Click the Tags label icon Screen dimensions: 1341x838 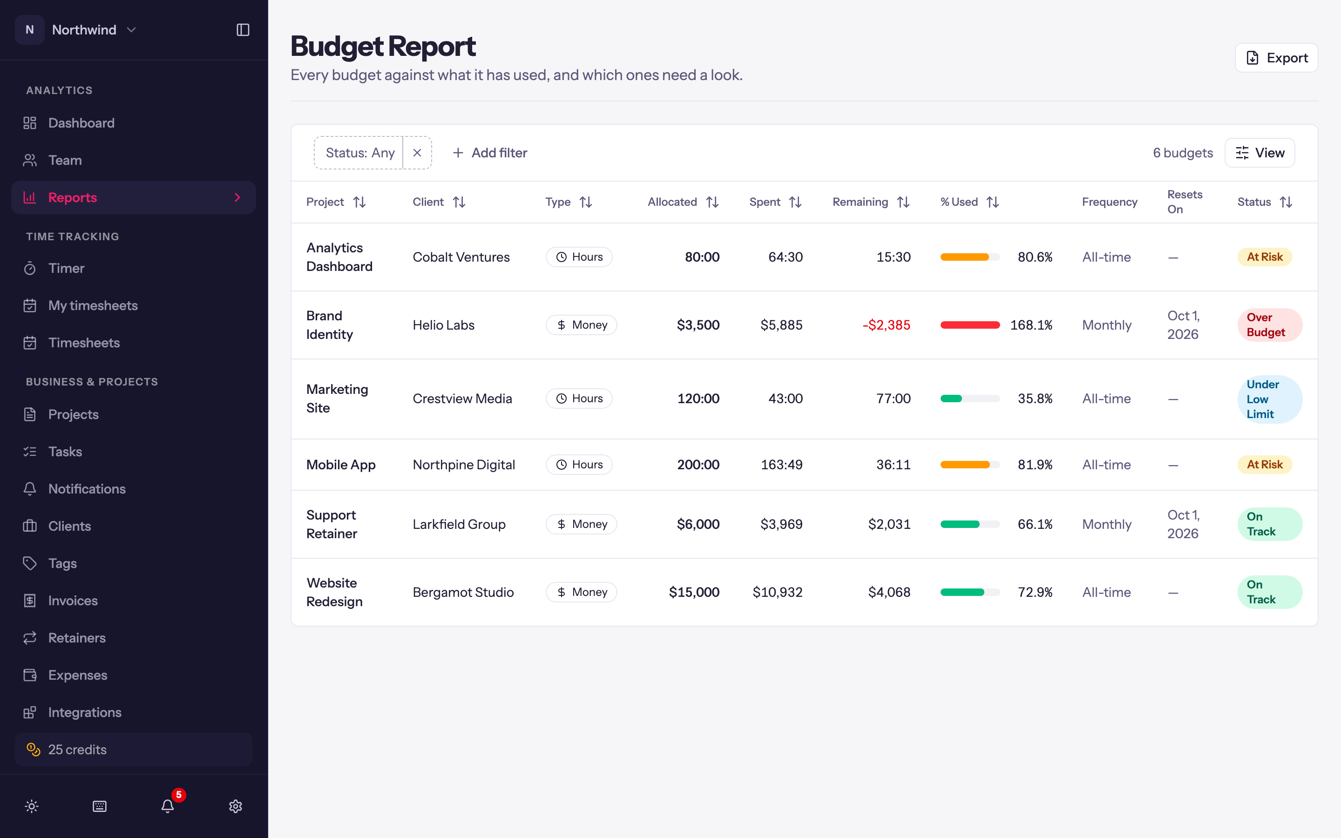[30, 563]
